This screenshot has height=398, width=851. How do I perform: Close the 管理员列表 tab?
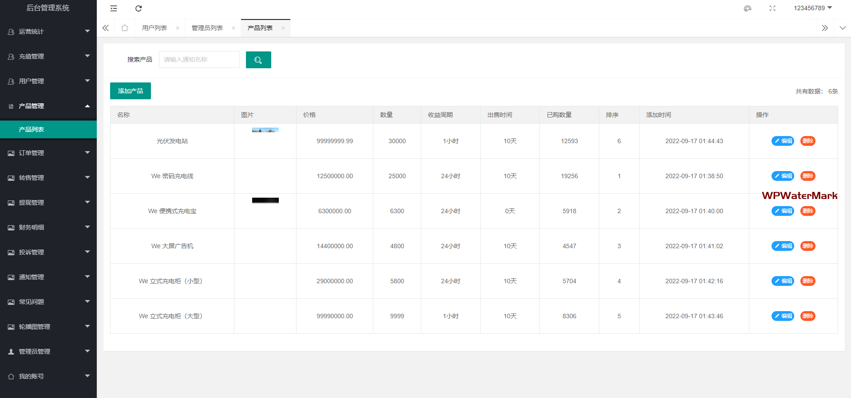coord(234,28)
